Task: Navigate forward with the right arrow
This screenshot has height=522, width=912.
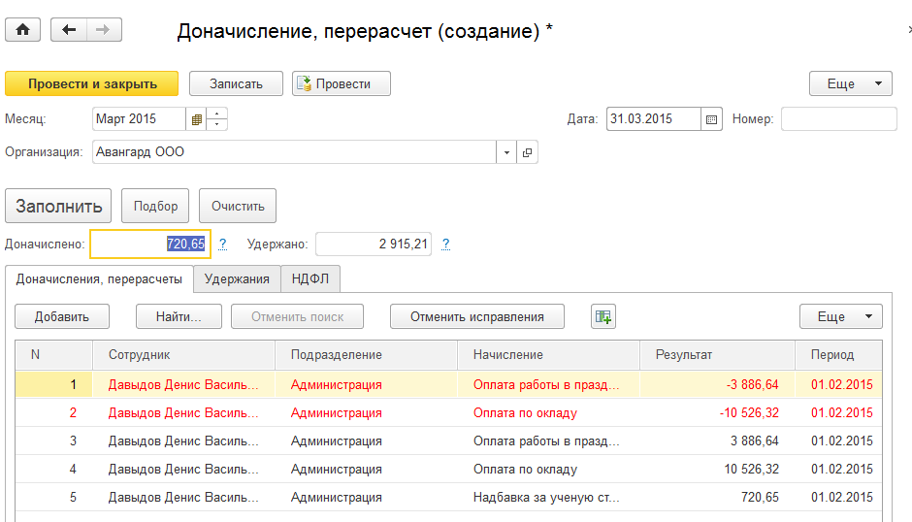Action: tap(104, 30)
